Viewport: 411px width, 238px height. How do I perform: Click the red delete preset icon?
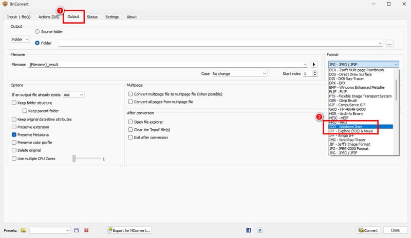tap(86, 230)
